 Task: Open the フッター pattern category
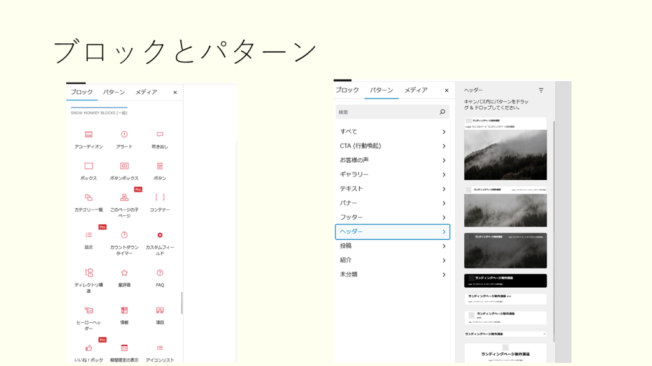[x=392, y=217]
